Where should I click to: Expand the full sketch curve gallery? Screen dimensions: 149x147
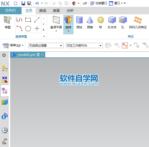[x=43, y=30]
